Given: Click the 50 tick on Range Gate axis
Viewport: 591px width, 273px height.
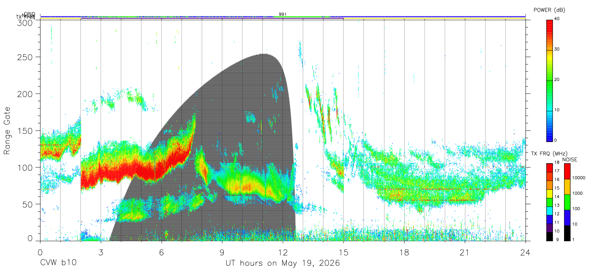Looking at the screenshot, I should (27, 204).
